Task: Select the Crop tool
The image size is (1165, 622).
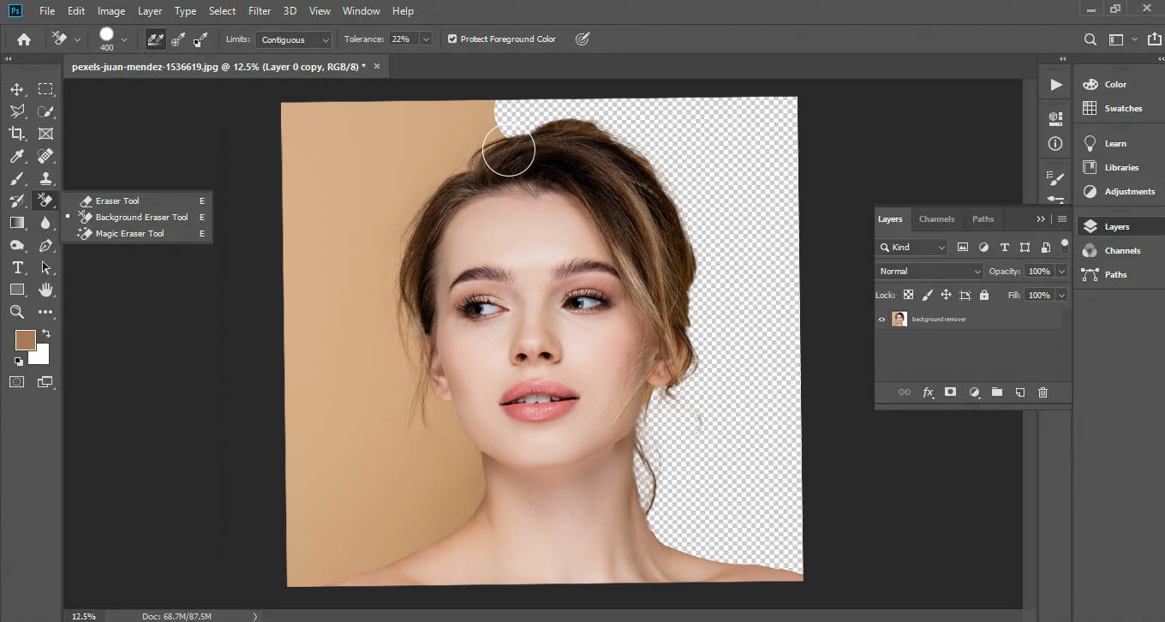Action: [x=17, y=133]
